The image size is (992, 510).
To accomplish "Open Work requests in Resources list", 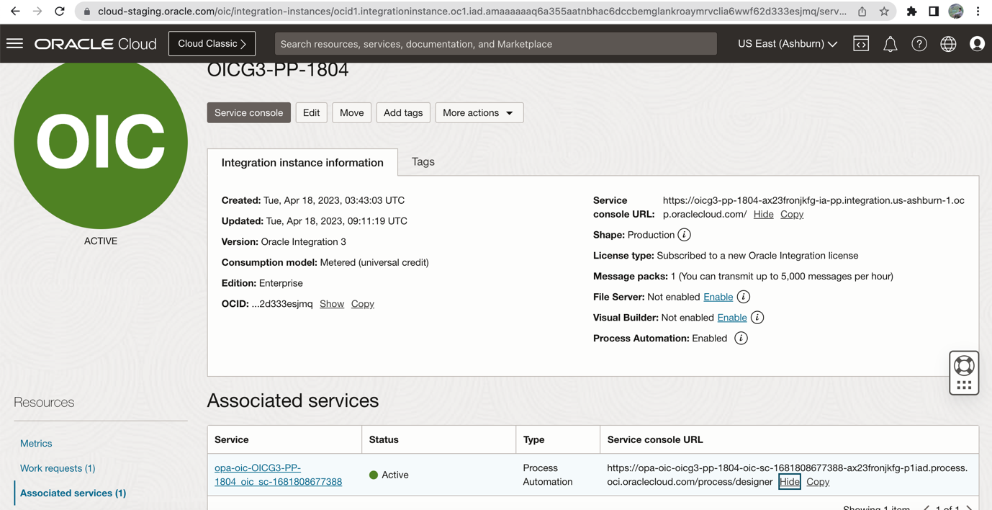I will click(x=58, y=468).
